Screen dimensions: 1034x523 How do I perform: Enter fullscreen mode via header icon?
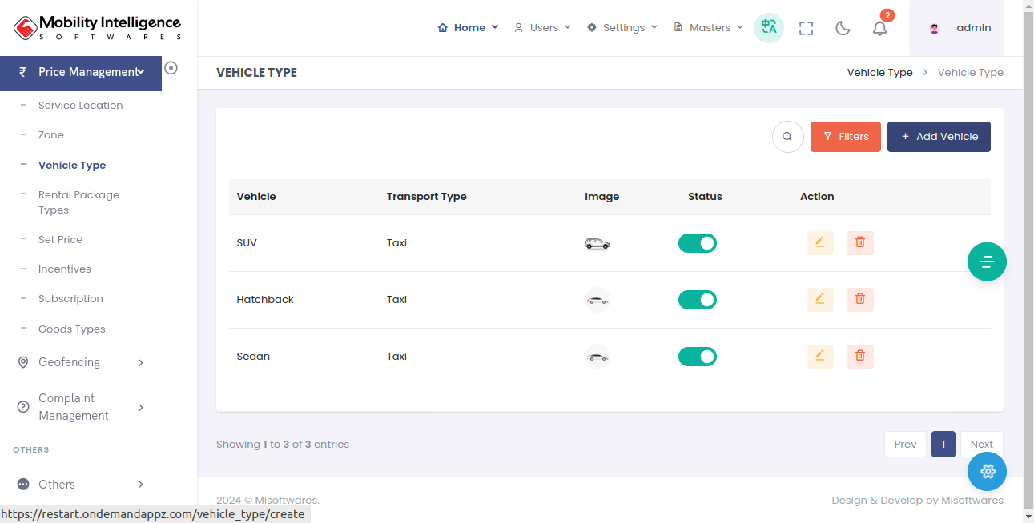coord(806,28)
